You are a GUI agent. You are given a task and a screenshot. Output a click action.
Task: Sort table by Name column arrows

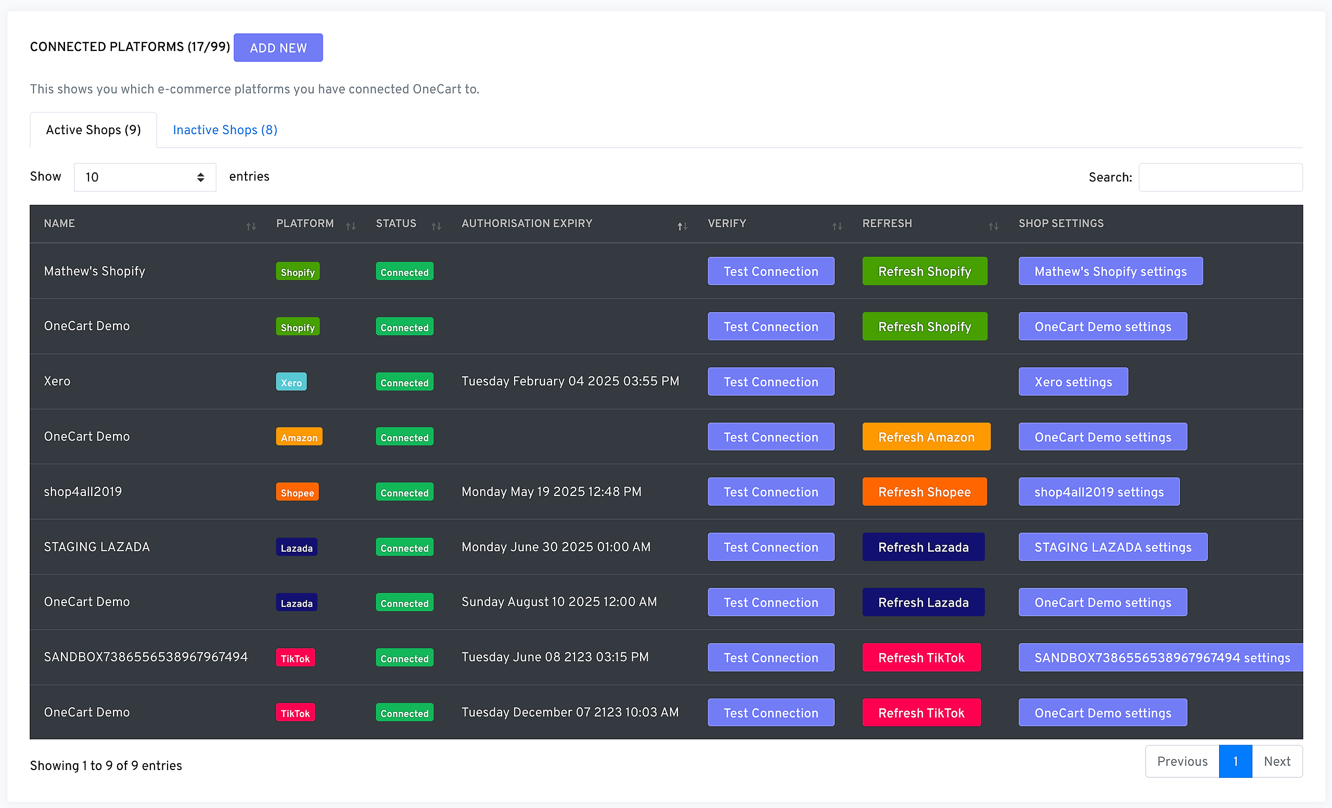tap(251, 226)
